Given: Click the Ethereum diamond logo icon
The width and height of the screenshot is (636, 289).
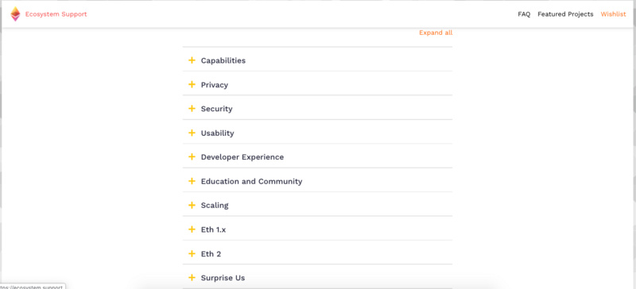Looking at the screenshot, I should 15,14.
